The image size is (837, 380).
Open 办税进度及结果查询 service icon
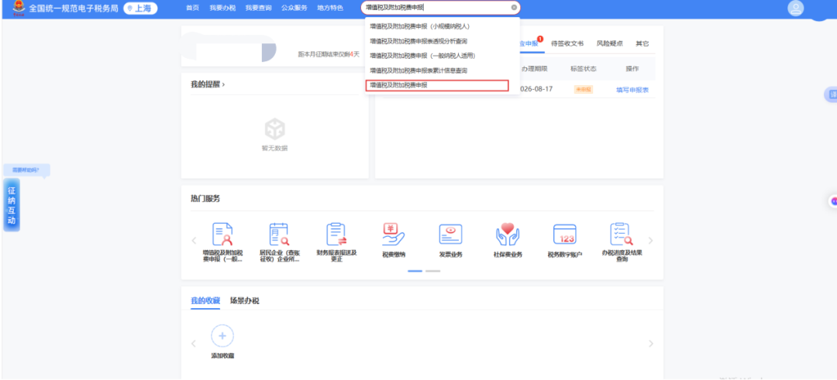pyautogui.click(x=622, y=235)
